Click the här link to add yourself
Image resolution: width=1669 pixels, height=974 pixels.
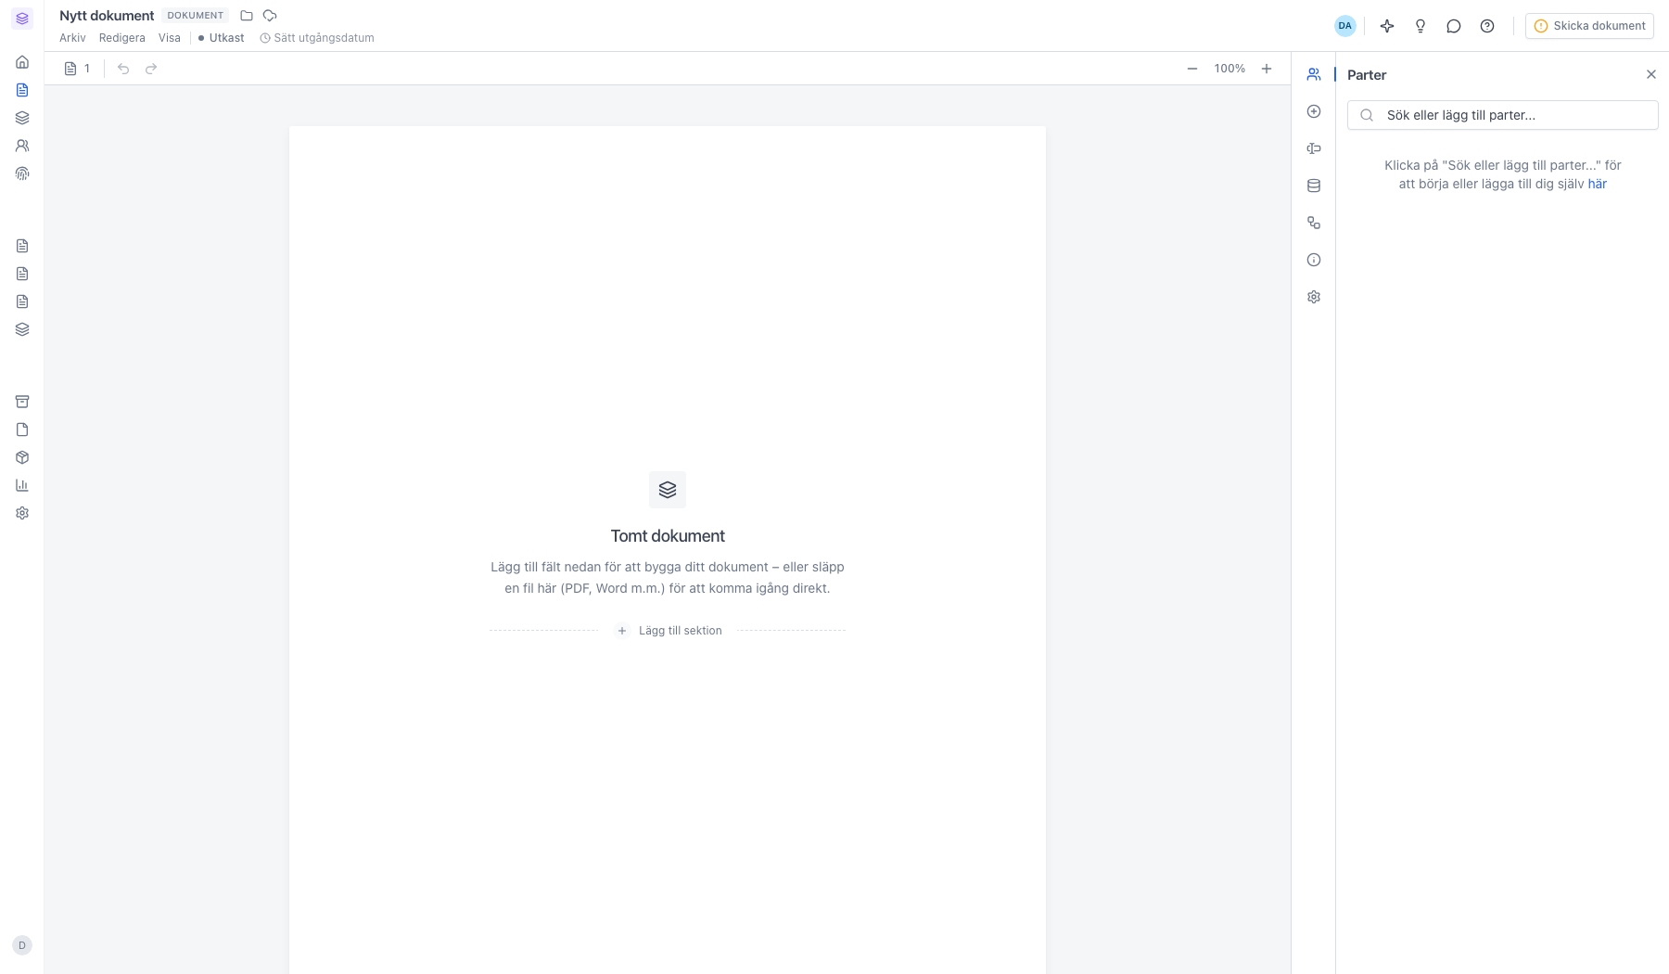tap(1598, 184)
